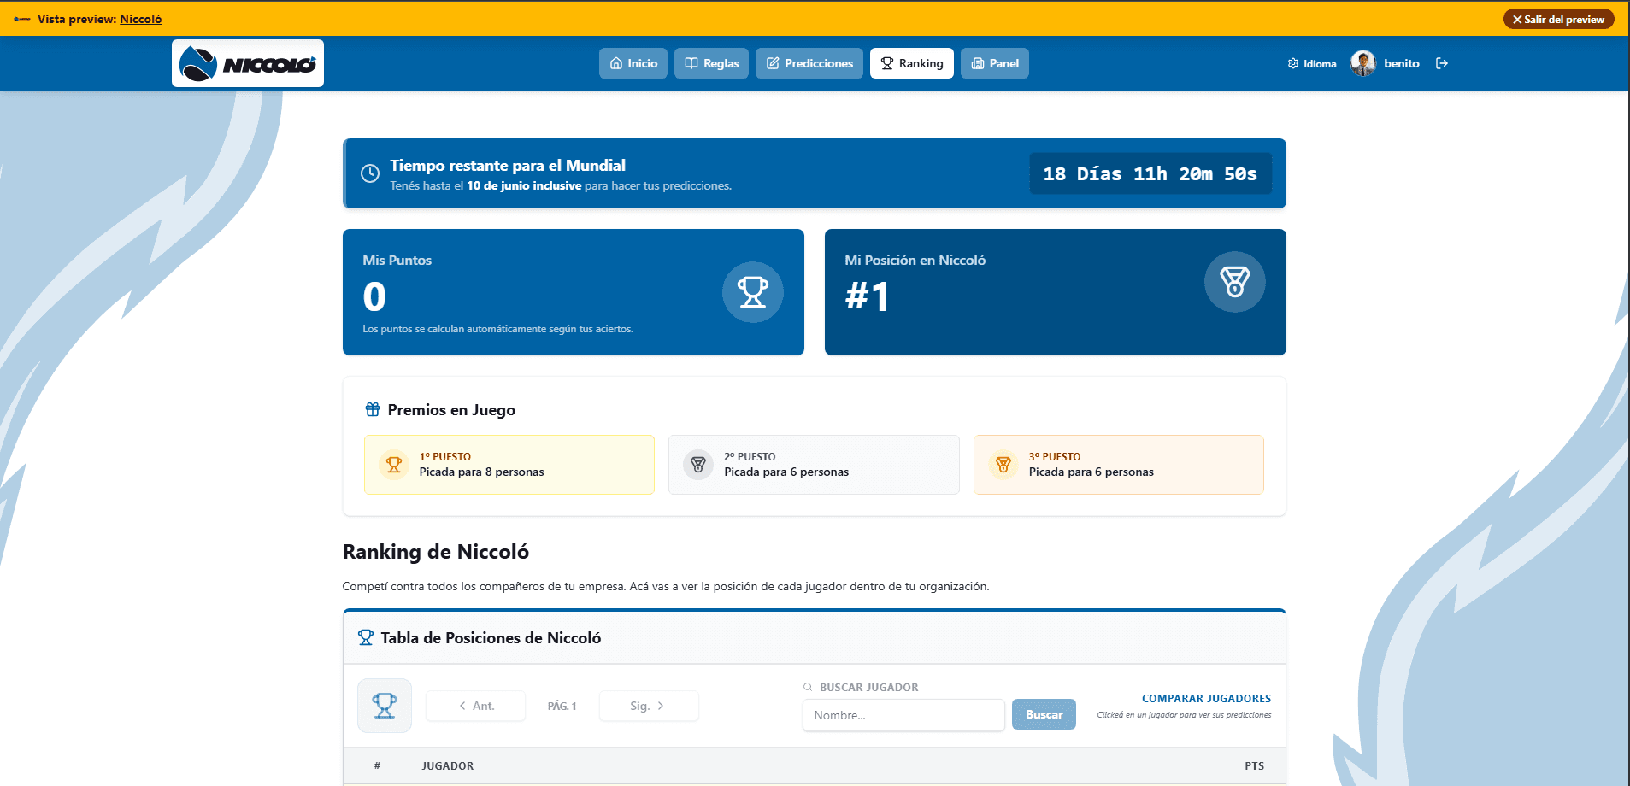
Task: Click the medal icon in Mi Posición card
Action: pyautogui.click(x=1235, y=282)
